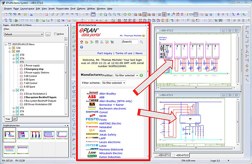
Task: Click the Zoom in magnifier toolbar icon
Action: 110,14
